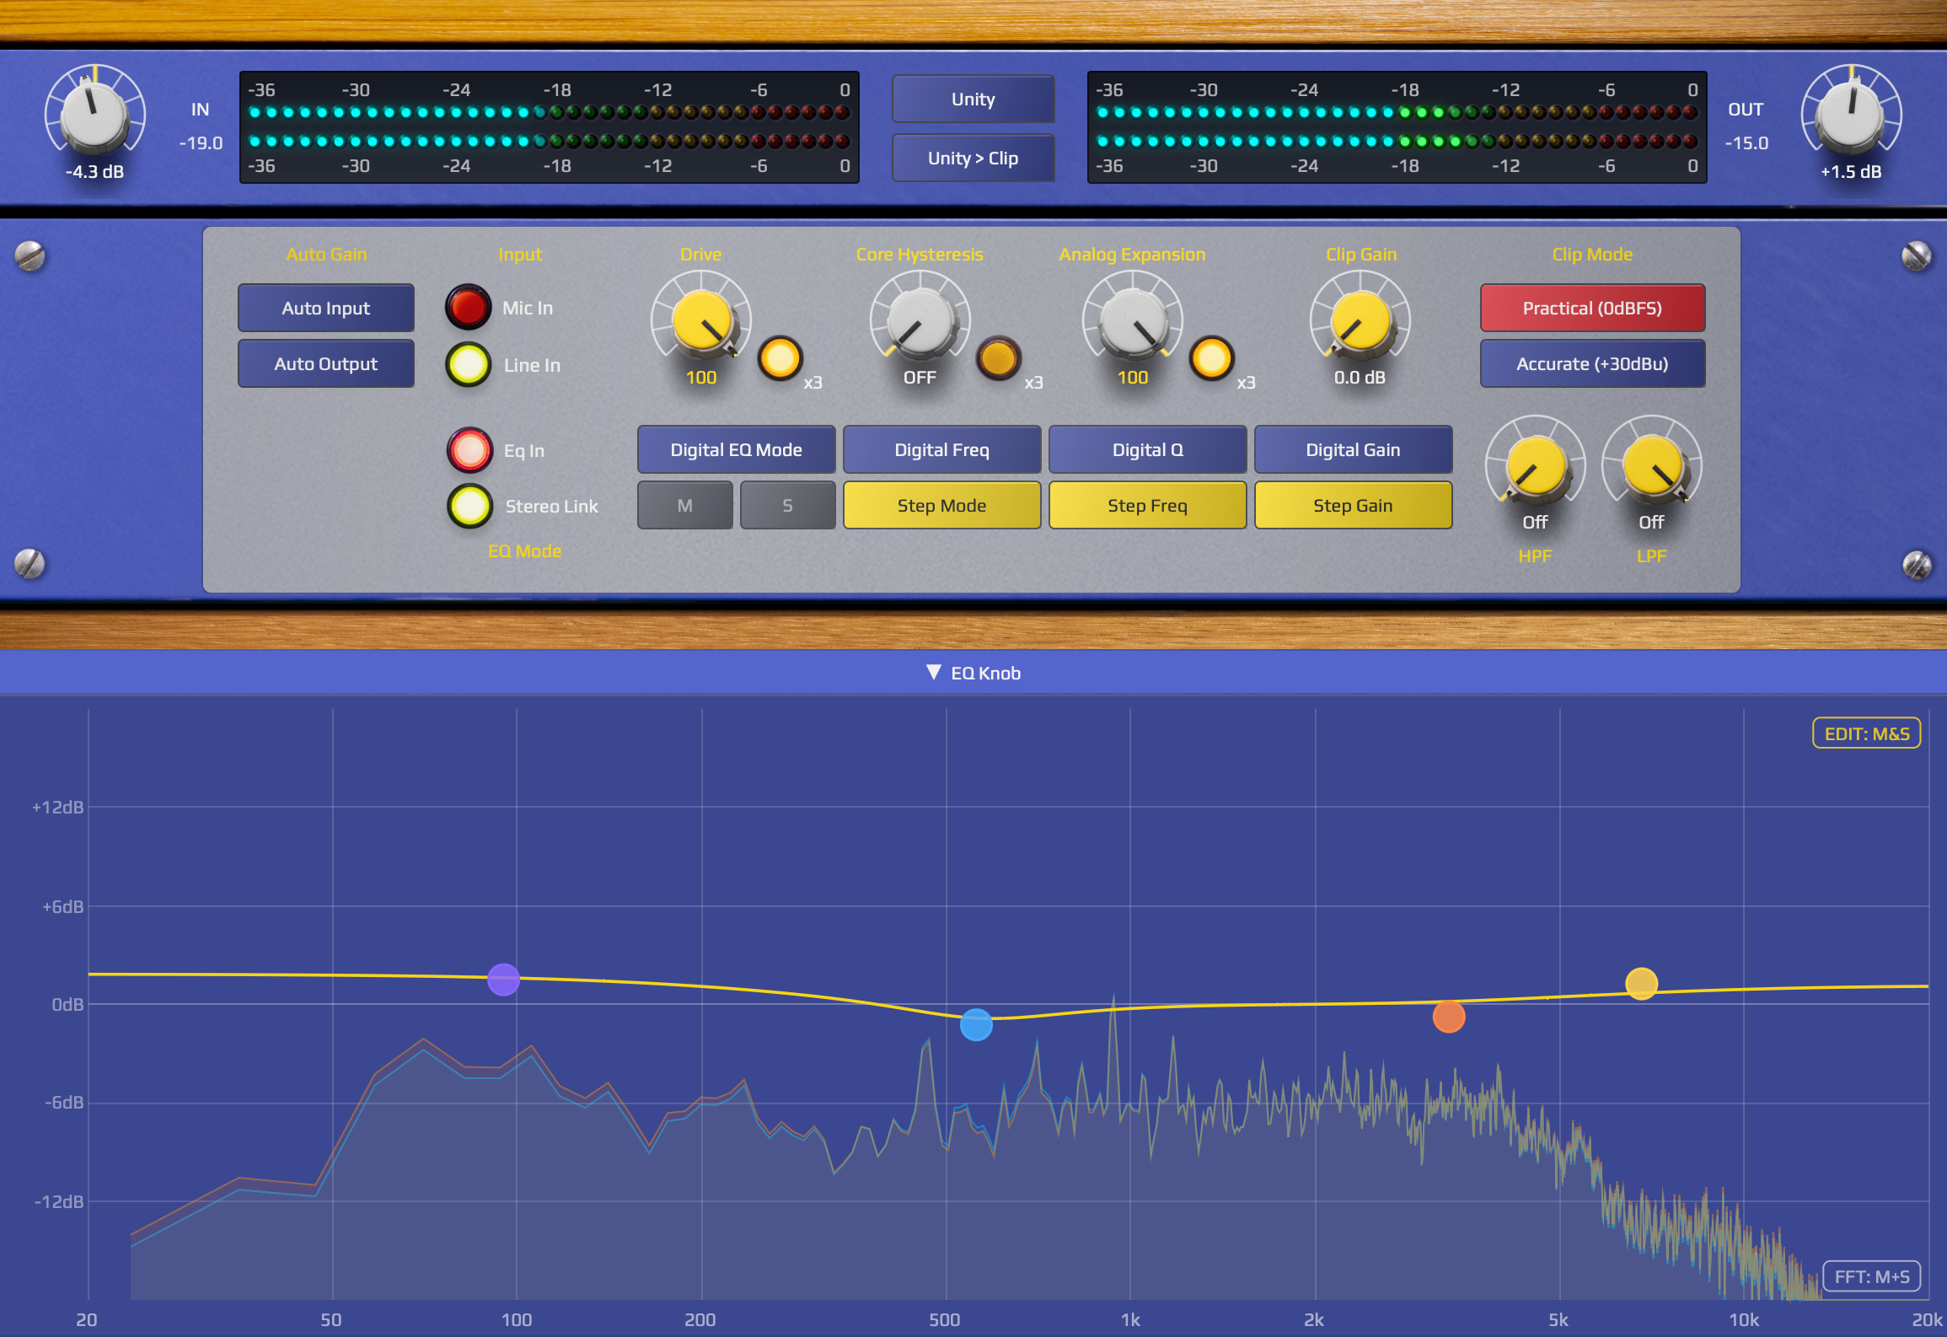Click the Drive value 100 readout
1947x1337 pixels.
tap(701, 378)
